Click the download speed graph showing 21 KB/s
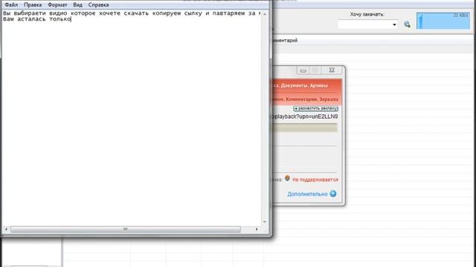The width and height of the screenshot is (476, 267). [x=443, y=21]
